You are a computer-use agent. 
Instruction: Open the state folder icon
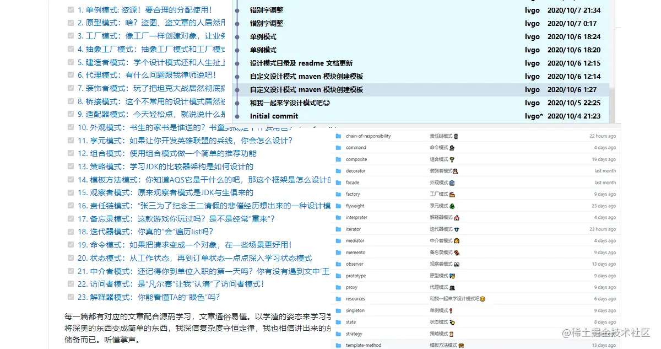point(340,322)
